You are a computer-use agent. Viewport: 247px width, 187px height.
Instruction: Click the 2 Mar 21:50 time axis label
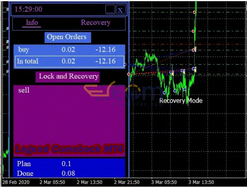point(127,182)
